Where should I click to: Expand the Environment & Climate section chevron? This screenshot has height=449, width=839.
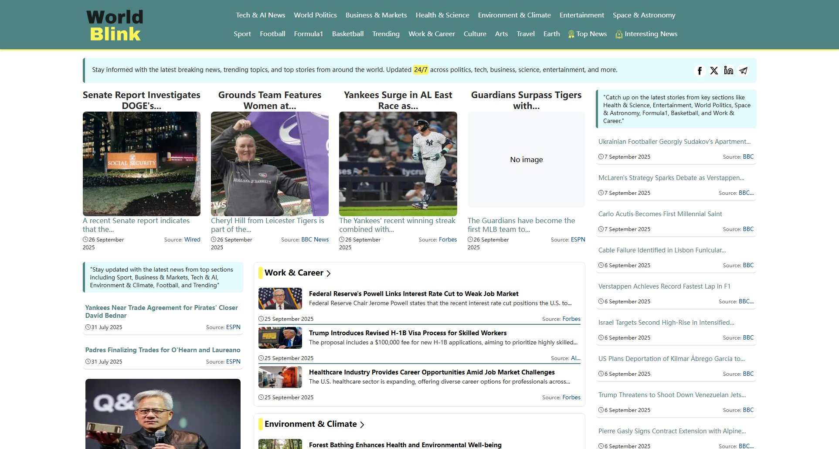coord(362,425)
